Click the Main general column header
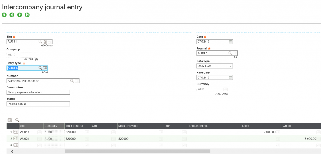The width and height of the screenshot is (321, 154). tap(74, 126)
